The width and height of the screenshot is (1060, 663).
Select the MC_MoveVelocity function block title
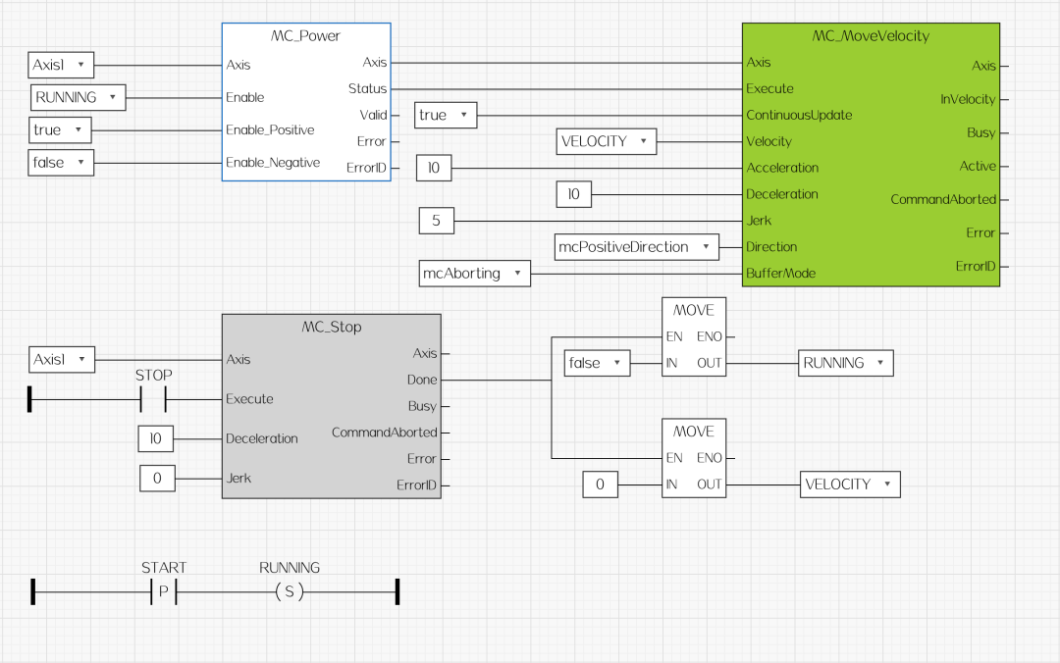tap(871, 36)
